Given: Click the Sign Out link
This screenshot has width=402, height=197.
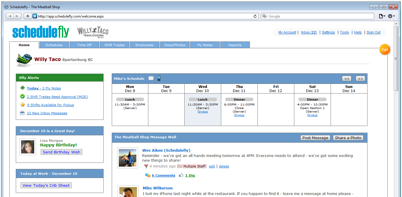Looking at the screenshot, I should (374, 32).
